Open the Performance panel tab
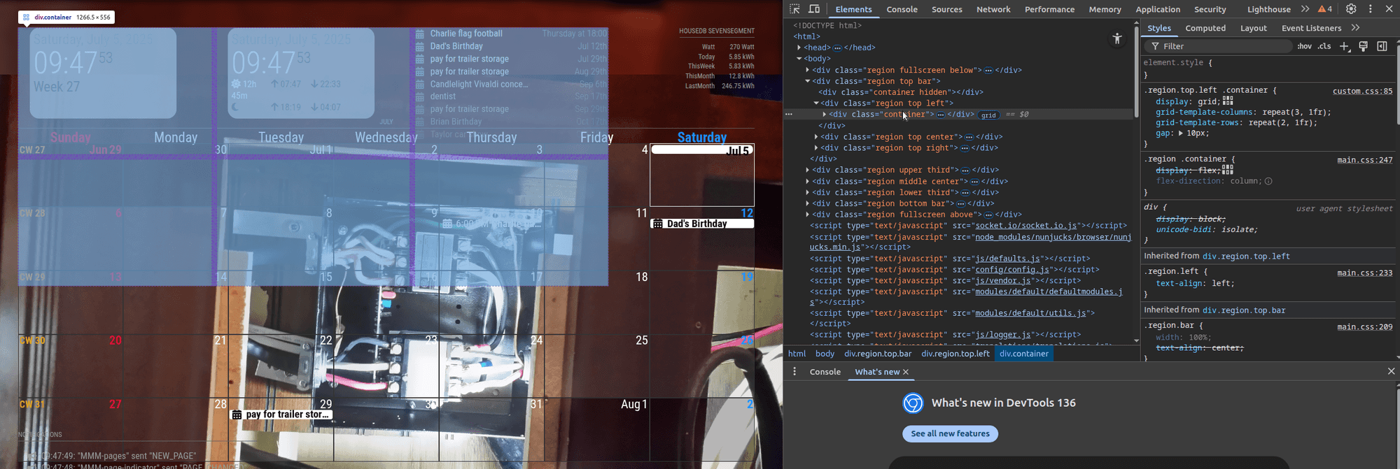 (x=1049, y=9)
